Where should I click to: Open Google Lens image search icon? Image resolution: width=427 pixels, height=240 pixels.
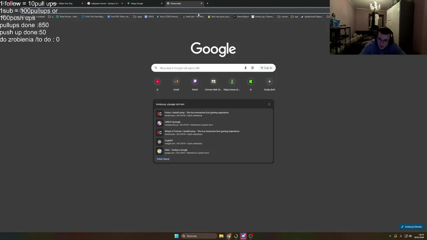(x=253, y=68)
